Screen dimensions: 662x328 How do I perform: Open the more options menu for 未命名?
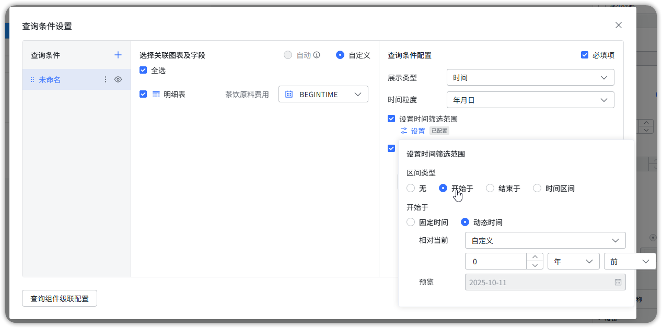[105, 79]
